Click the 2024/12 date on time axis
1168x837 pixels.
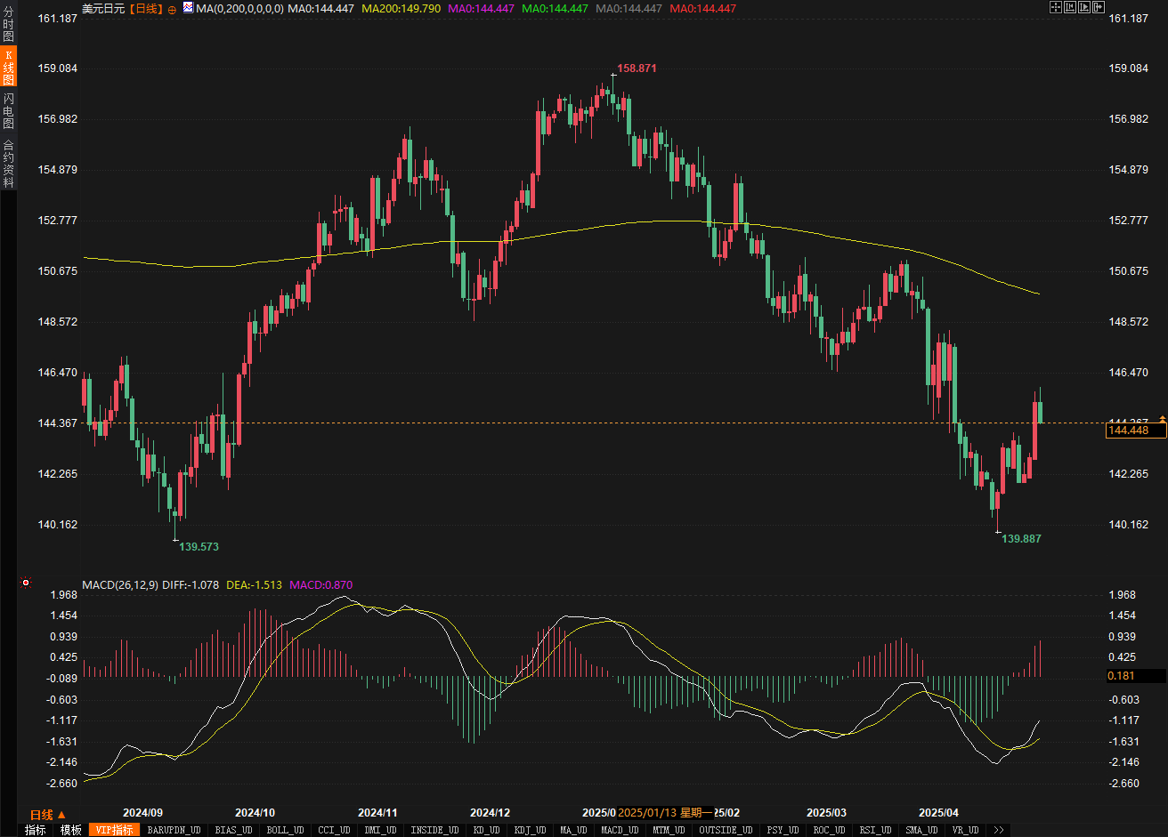[490, 812]
